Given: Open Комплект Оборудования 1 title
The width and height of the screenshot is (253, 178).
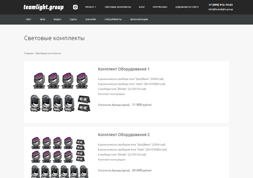Looking at the screenshot, I should coord(124,69).
